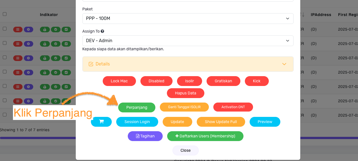Image resolution: width=358 pixels, height=161 pixels.
Task: Open the Tagihan invoice button
Action: click(x=145, y=136)
